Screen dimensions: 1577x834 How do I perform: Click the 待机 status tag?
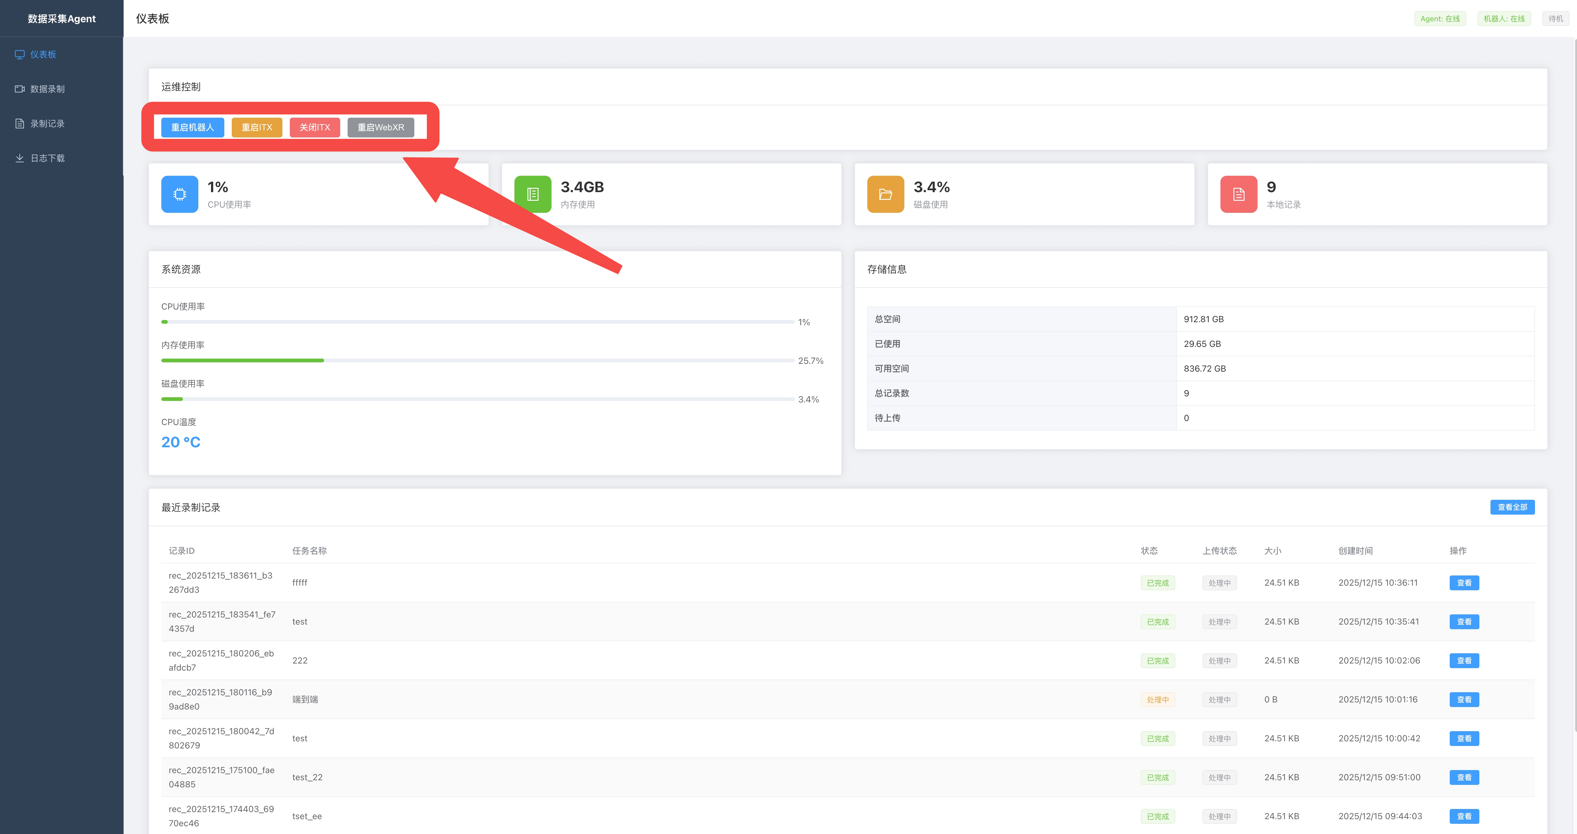pos(1556,19)
